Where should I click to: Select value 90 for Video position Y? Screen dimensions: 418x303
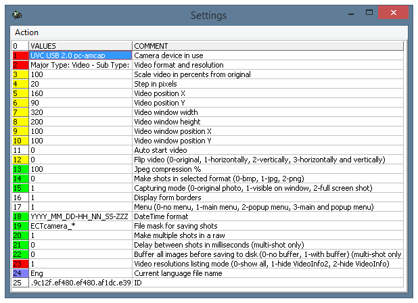(80, 103)
